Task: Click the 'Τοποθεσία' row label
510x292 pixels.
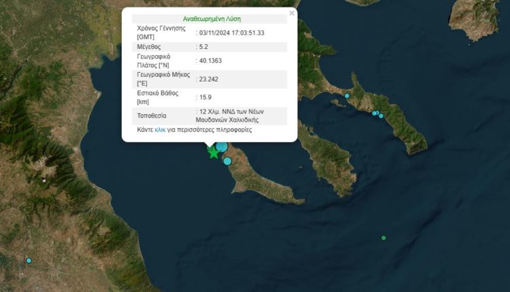Action: 152,115
